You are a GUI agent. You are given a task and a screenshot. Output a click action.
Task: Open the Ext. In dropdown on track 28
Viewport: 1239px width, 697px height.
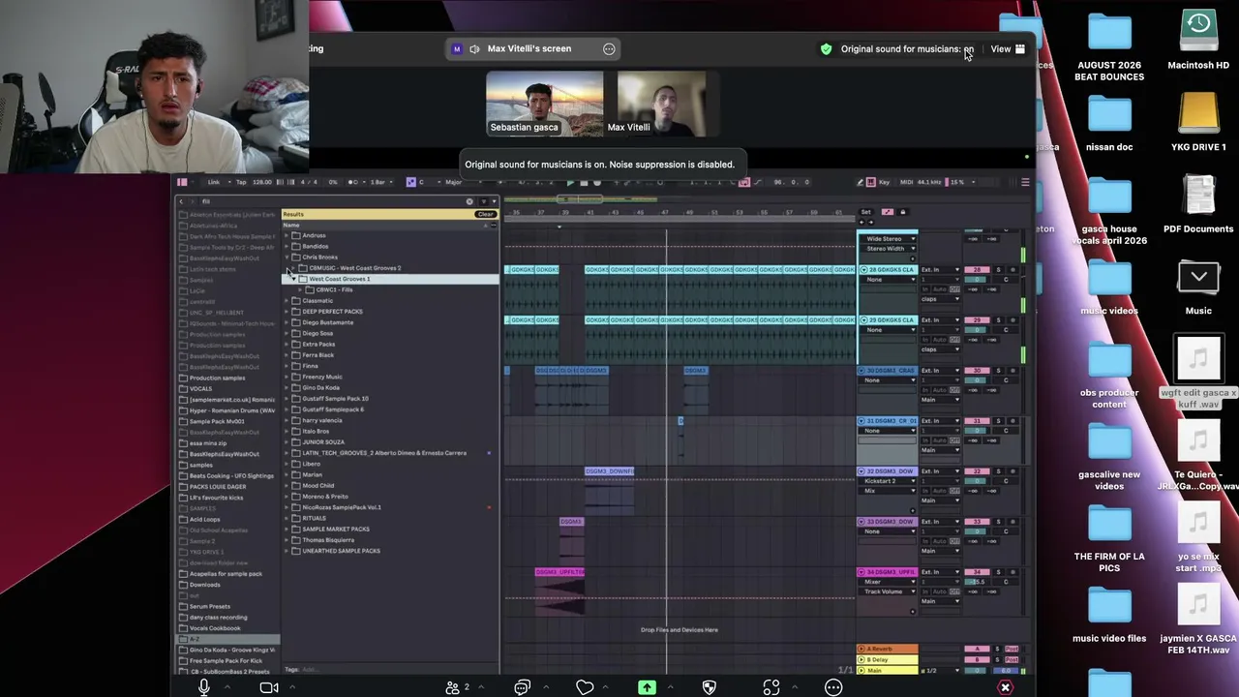click(x=940, y=270)
